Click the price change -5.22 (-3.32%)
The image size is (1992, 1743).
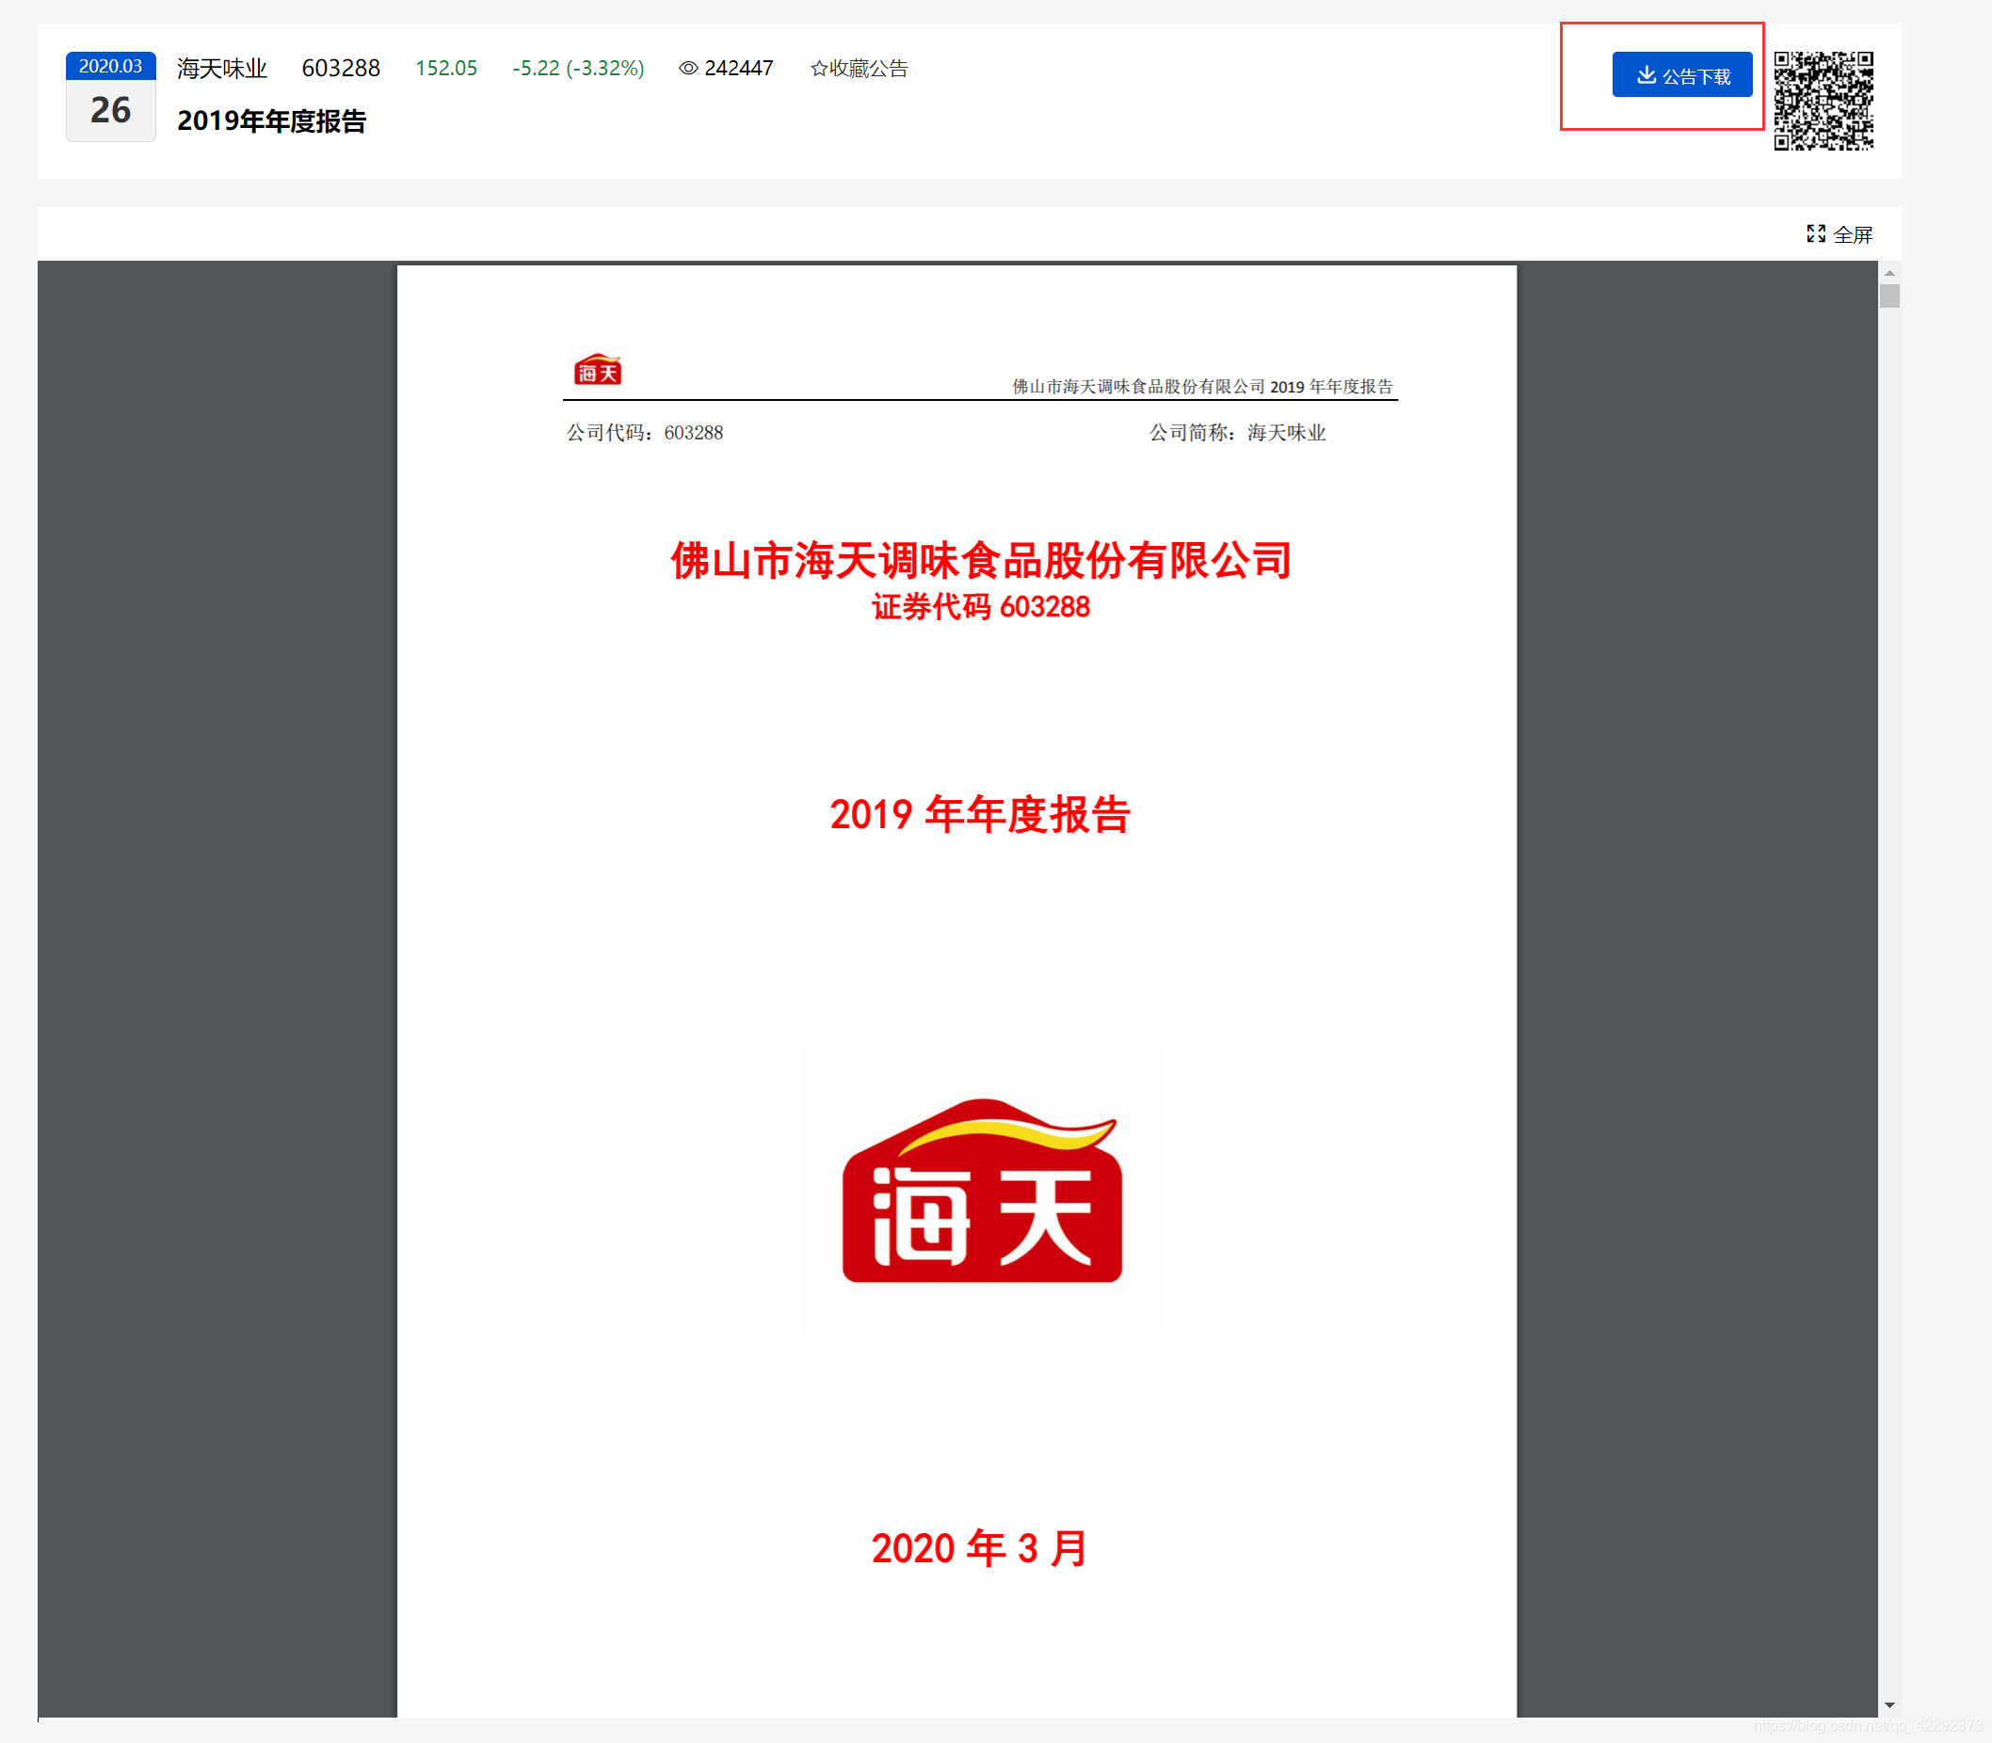[x=578, y=68]
